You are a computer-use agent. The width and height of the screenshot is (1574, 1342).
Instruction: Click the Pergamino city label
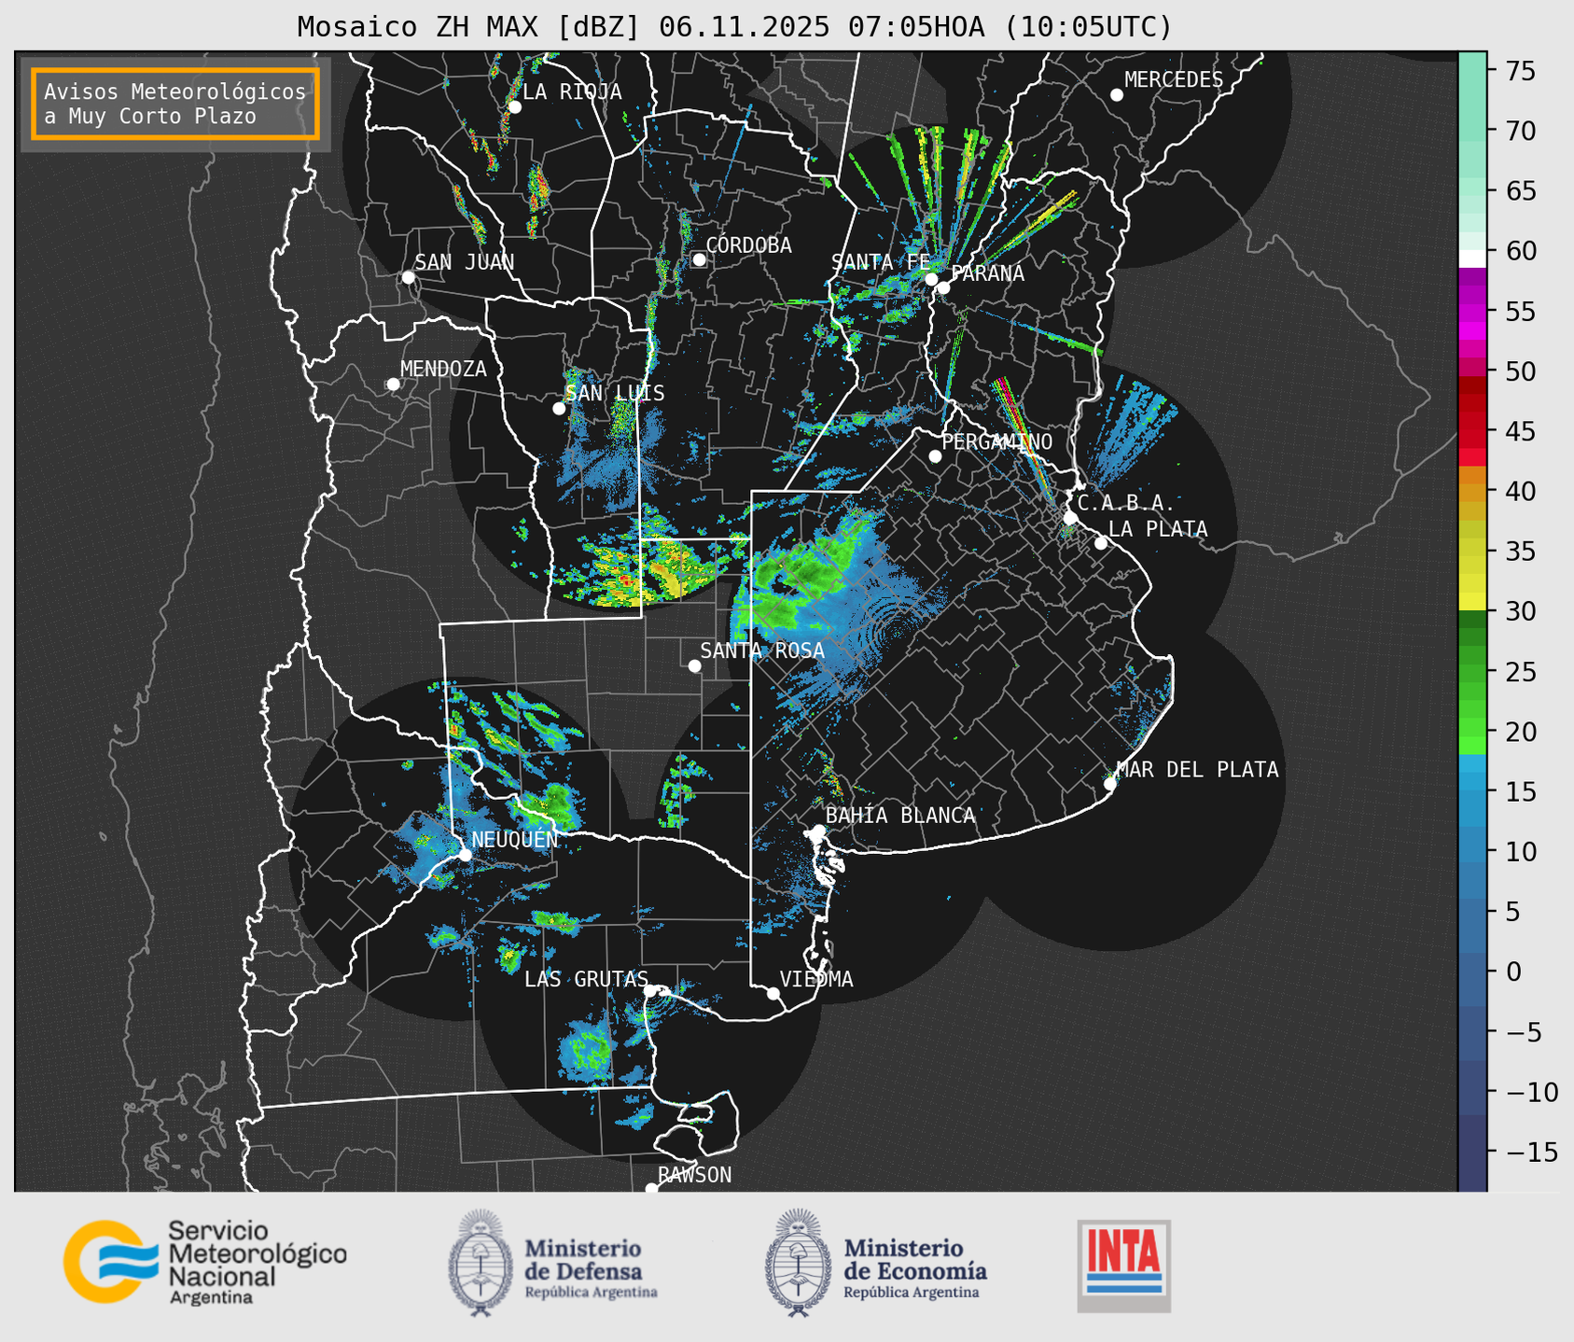coord(996,441)
